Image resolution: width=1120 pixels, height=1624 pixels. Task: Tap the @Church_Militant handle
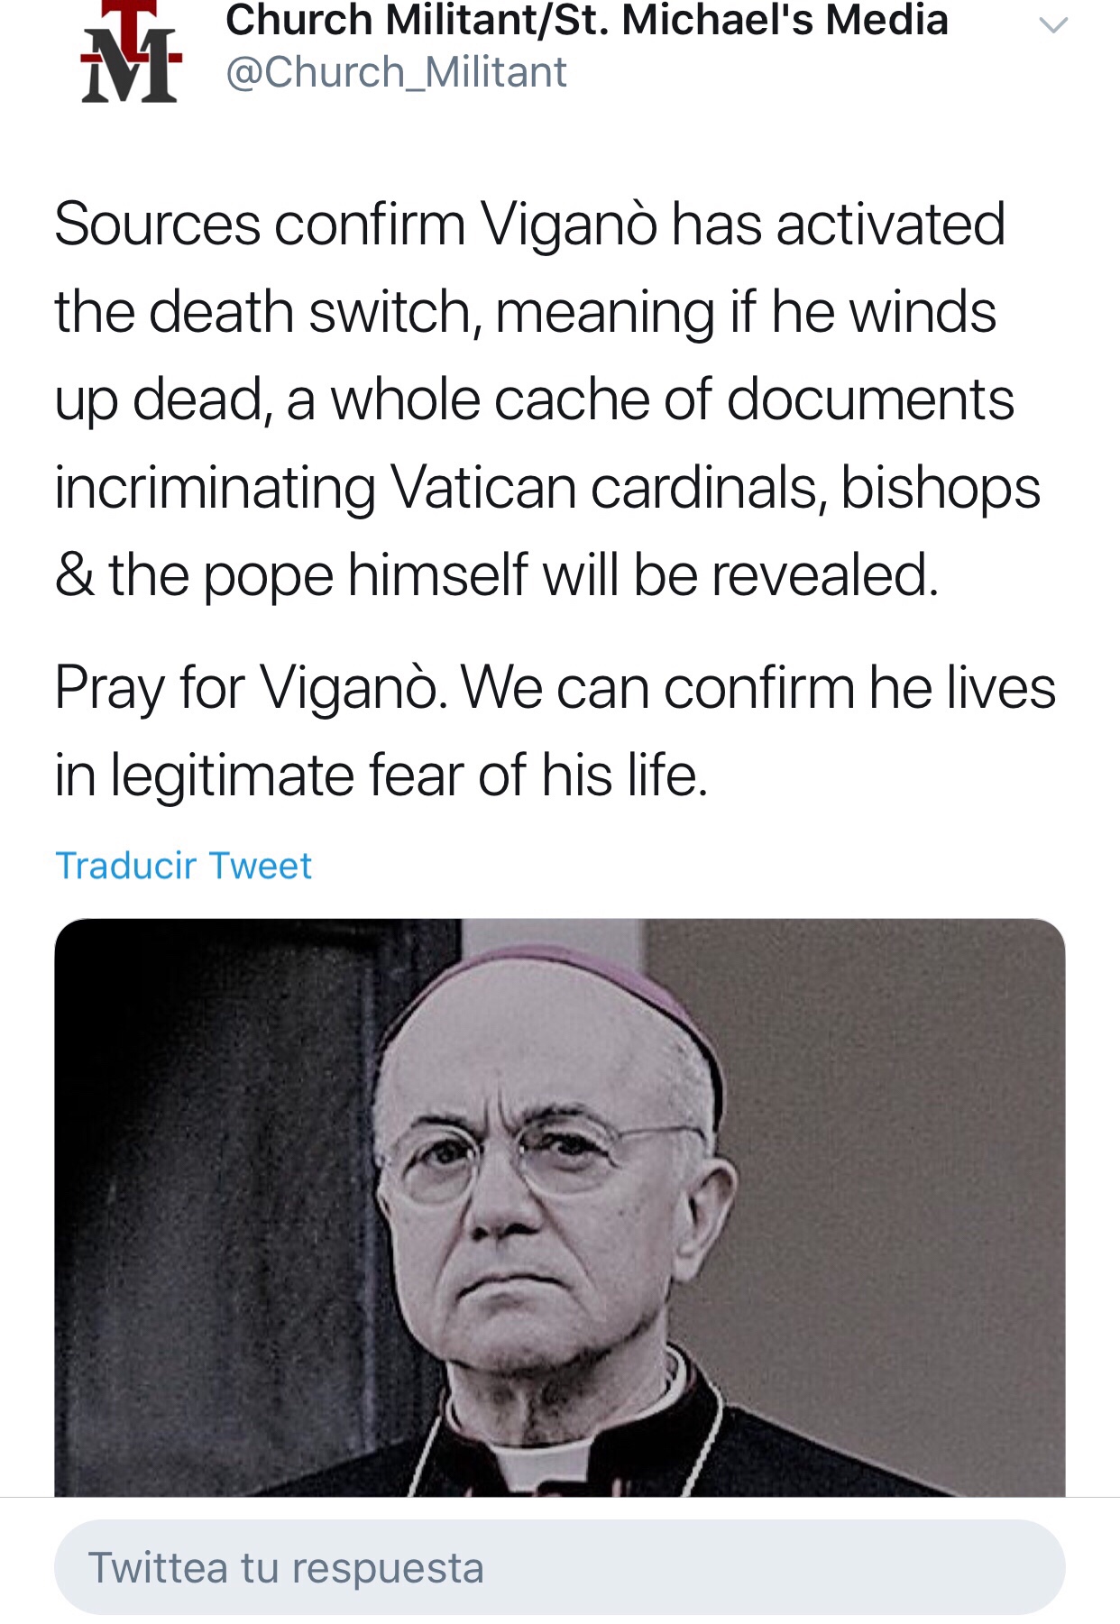[x=396, y=72]
